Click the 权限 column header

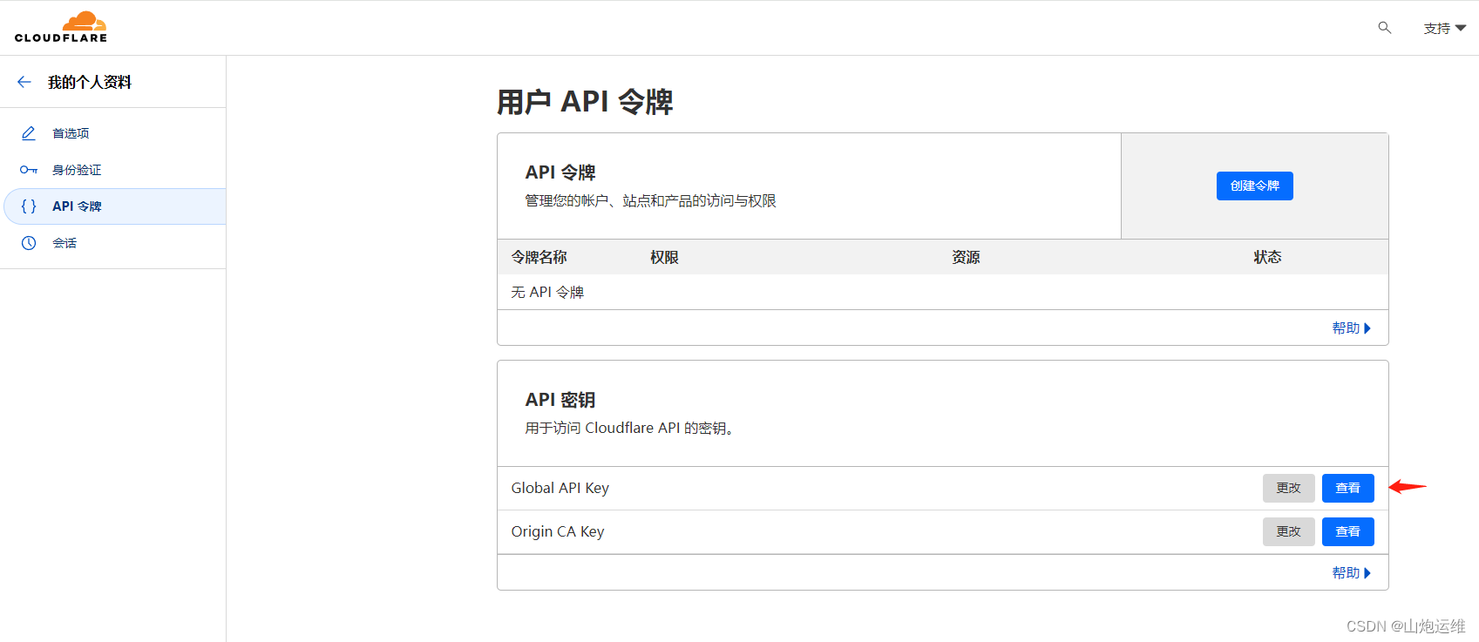click(664, 257)
